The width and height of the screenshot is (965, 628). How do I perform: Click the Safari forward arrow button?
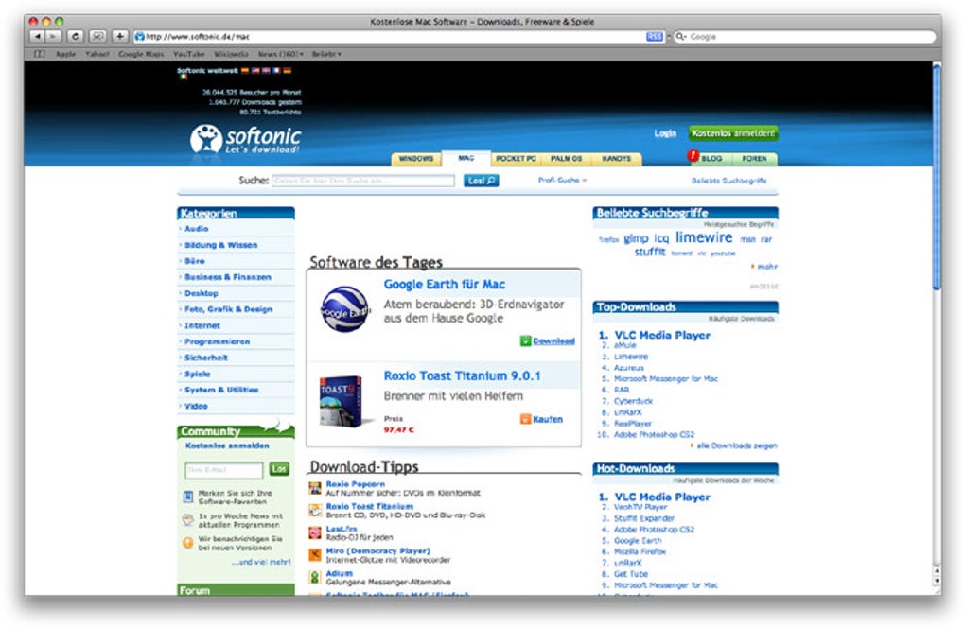point(54,36)
